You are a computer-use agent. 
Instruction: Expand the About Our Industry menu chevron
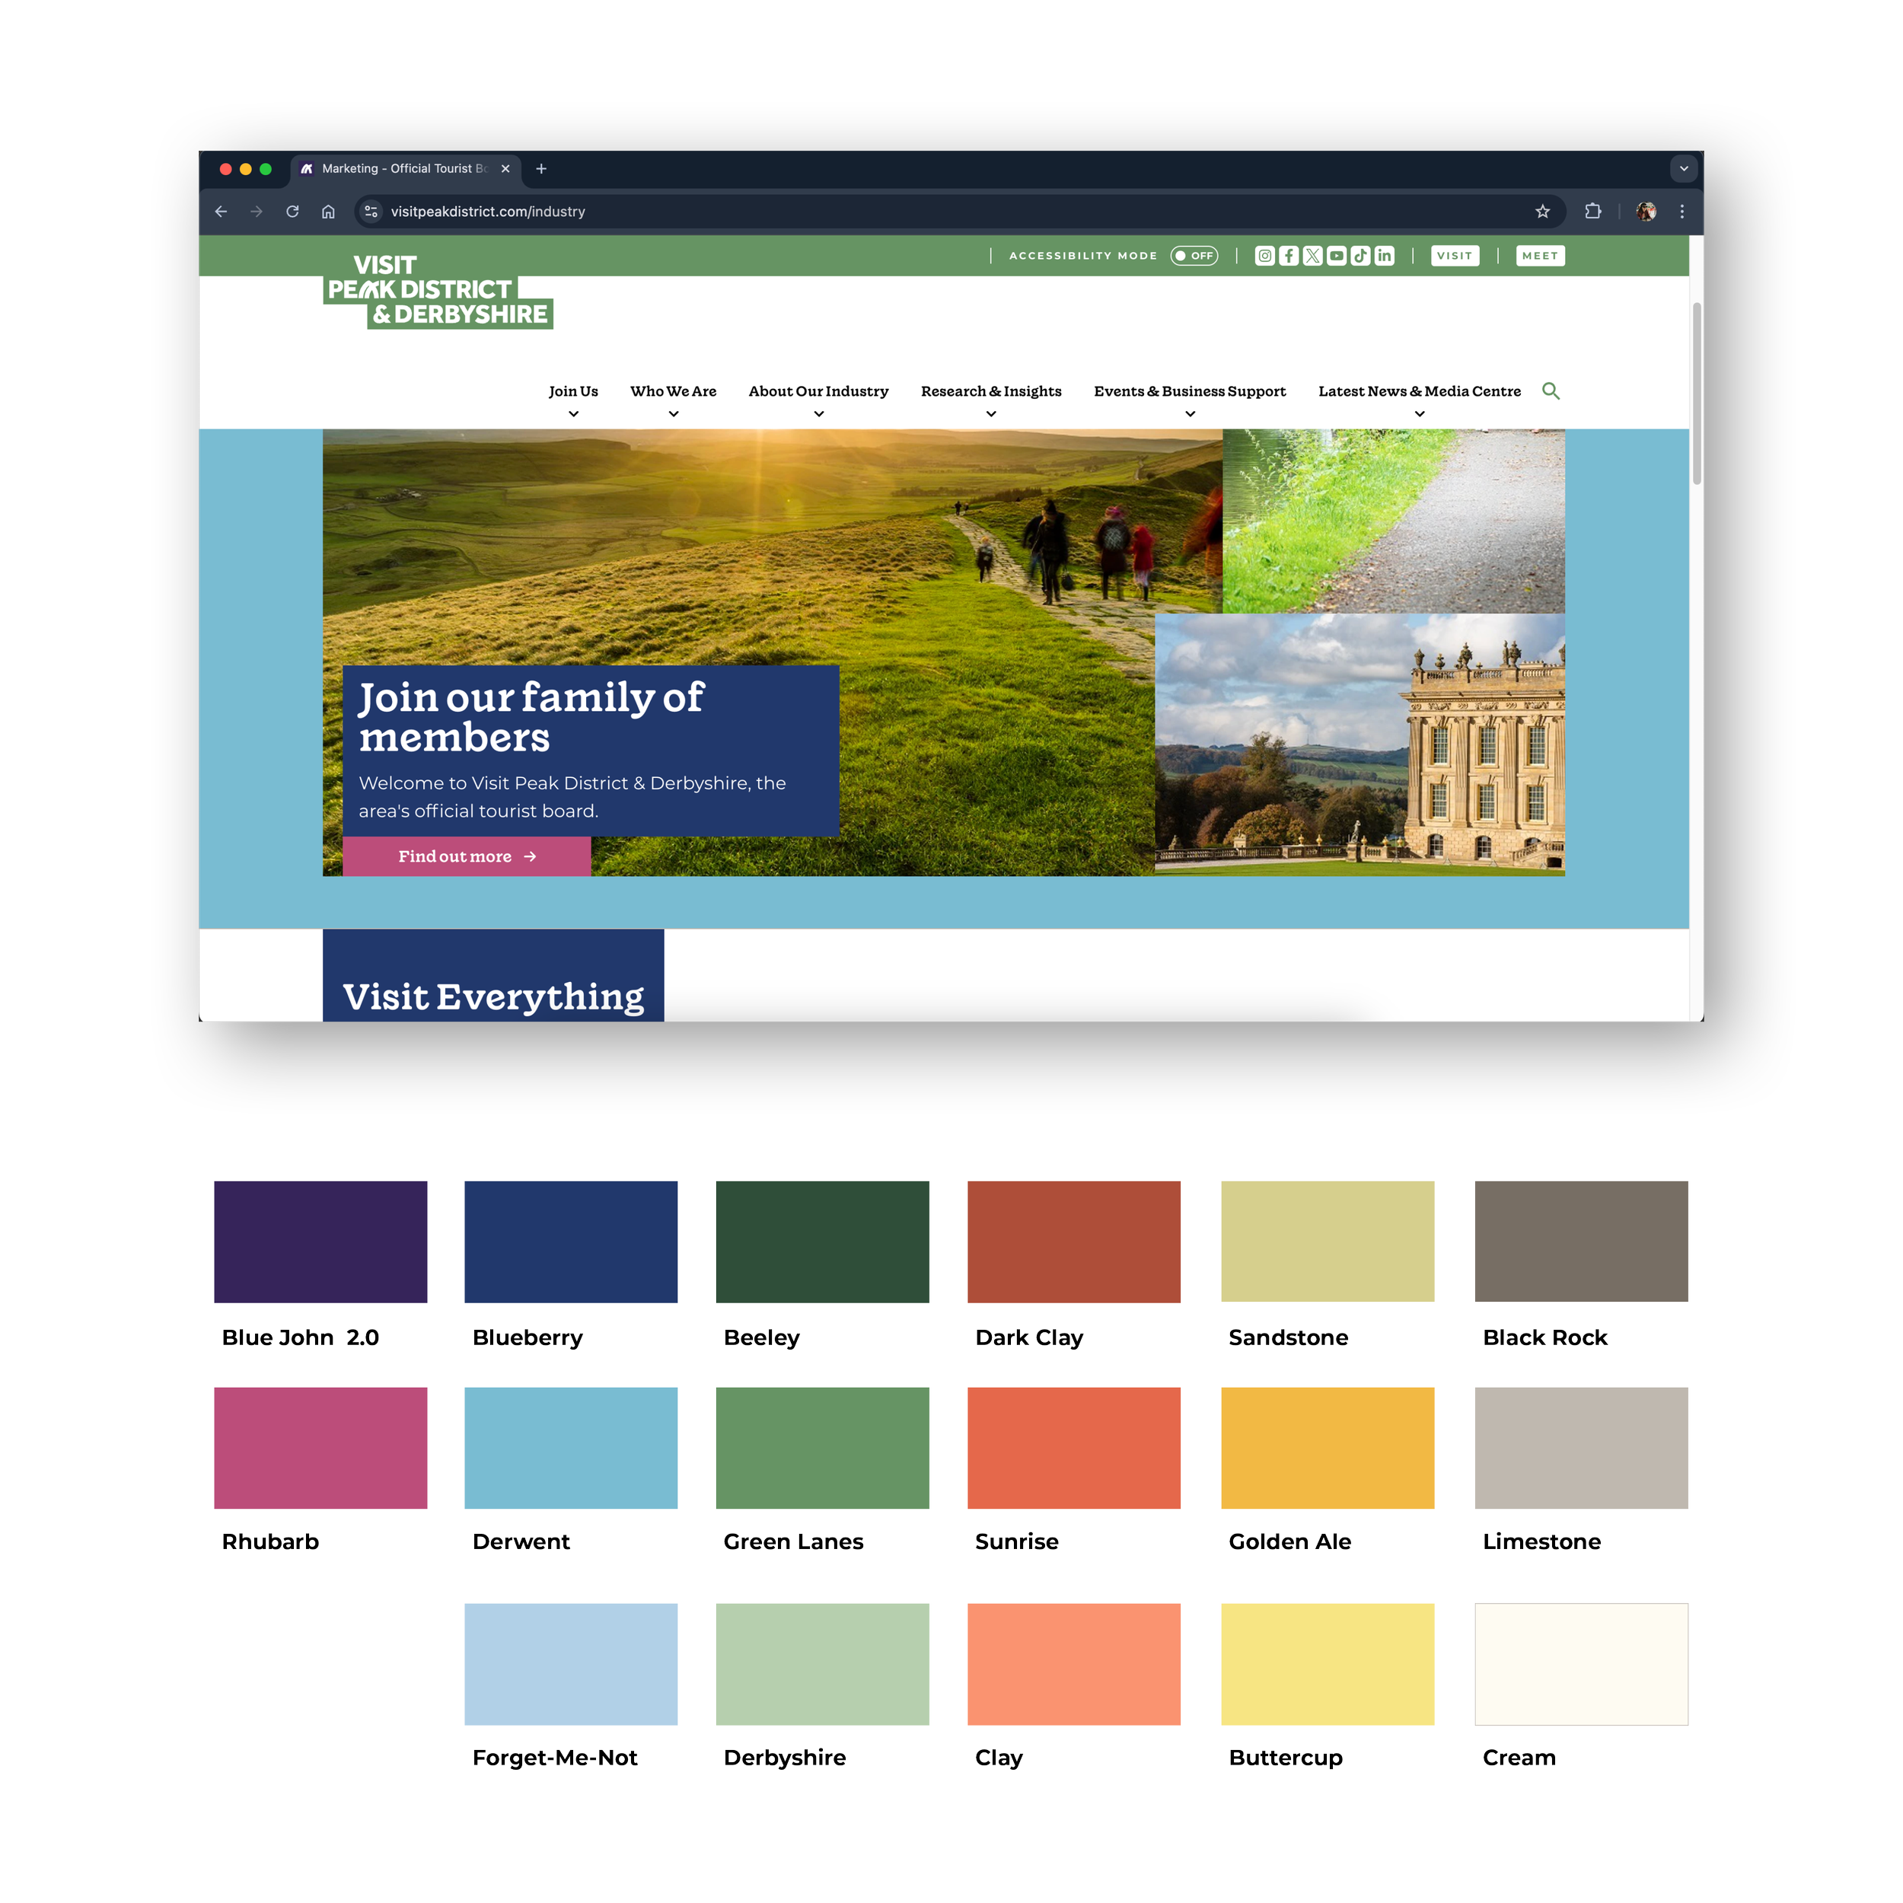click(818, 413)
